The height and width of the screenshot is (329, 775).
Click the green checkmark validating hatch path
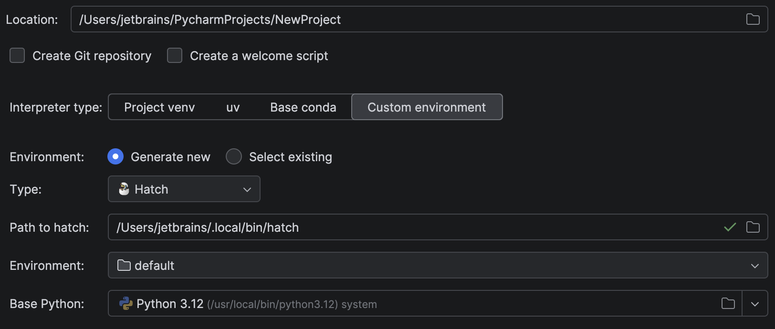[730, 227]
